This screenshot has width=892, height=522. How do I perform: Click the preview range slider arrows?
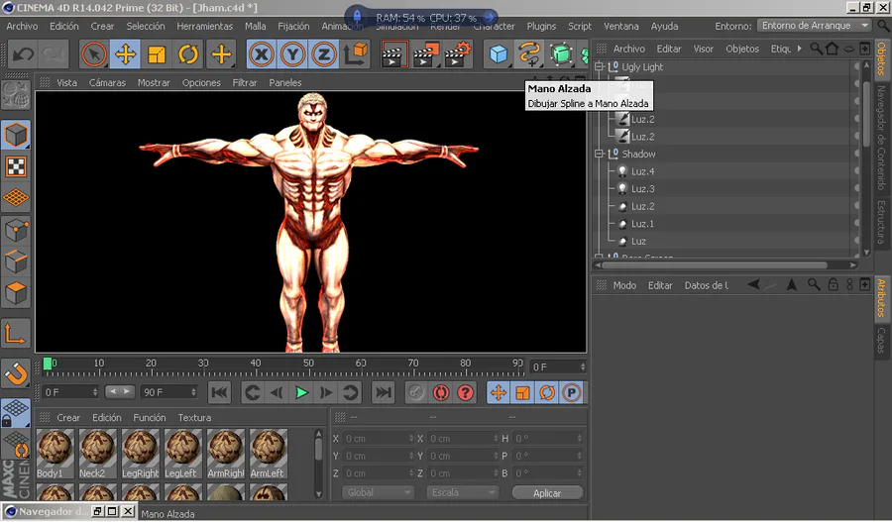(x=120, y=391)
